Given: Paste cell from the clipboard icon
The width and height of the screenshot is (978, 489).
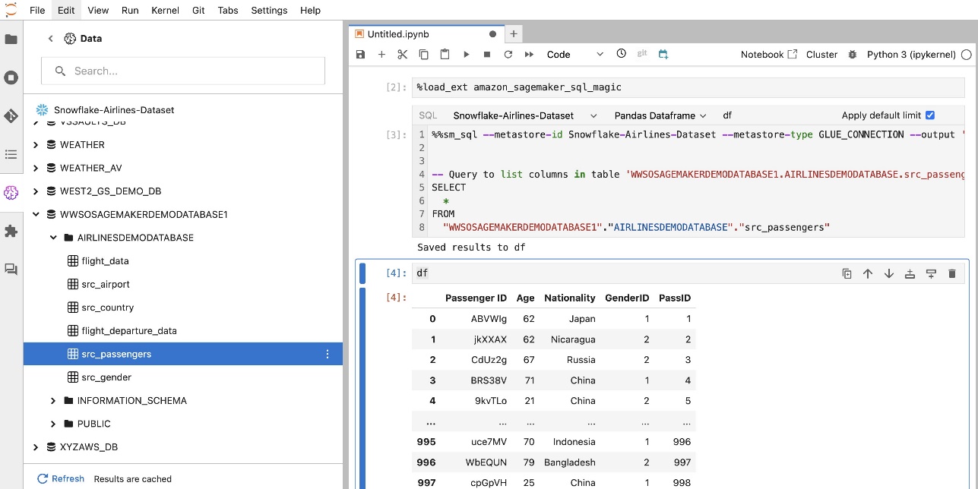Looking at the screenshot, I should coord(445,55).
